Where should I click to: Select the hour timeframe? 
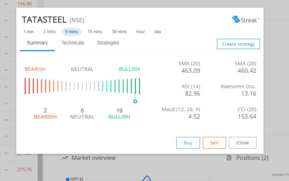click(141, 32)
